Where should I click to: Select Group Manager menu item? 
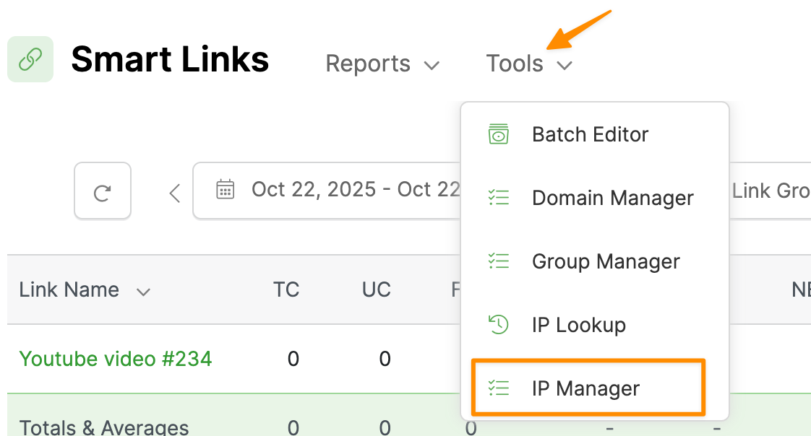point(606,261)
